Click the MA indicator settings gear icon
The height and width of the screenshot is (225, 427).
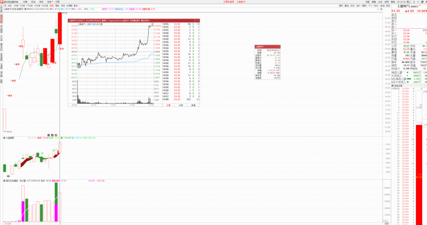click(x=25, y=9)
